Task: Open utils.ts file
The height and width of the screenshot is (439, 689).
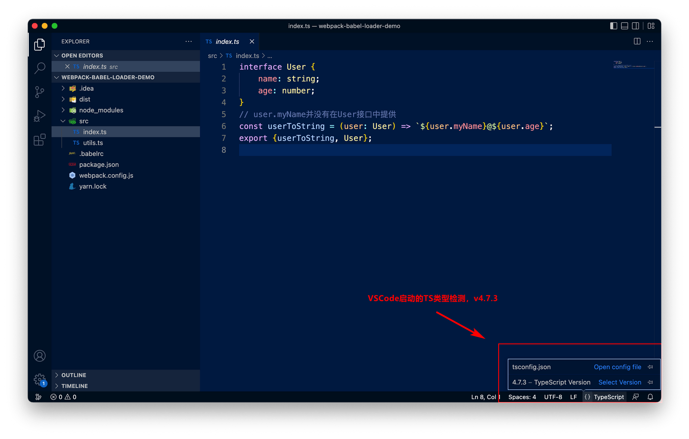Action: (126, 143)
